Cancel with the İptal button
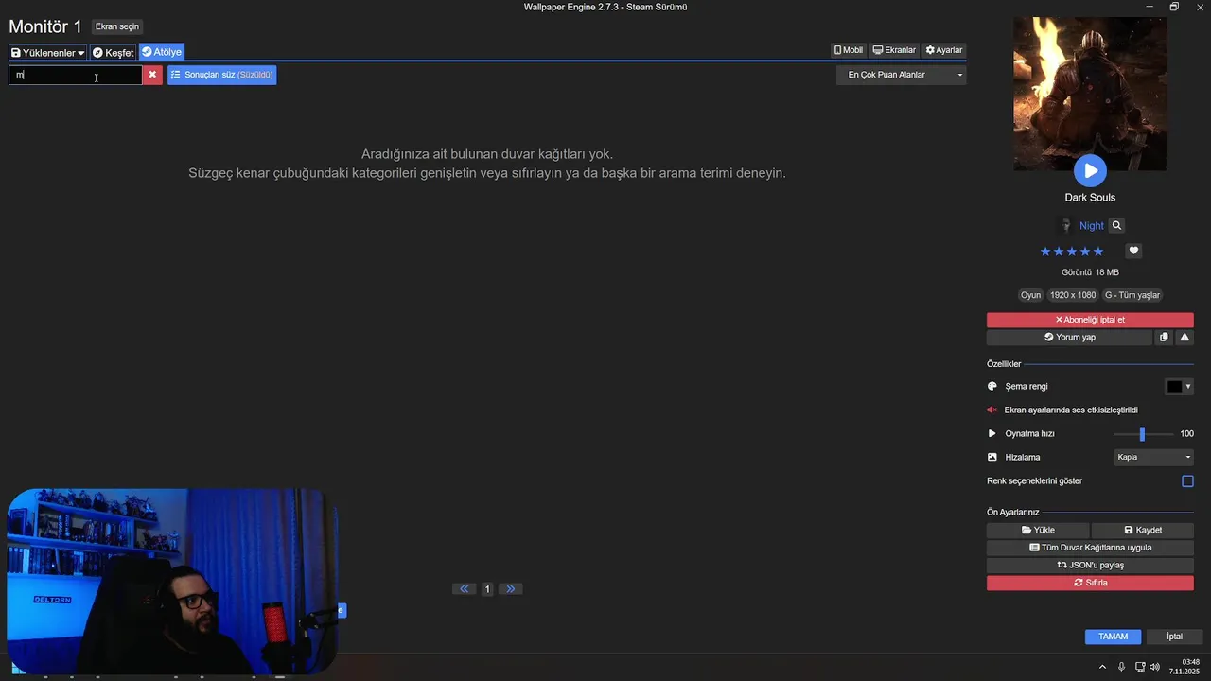 (1174, 637)
